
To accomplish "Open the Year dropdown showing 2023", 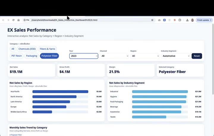I will pos(84,56).
